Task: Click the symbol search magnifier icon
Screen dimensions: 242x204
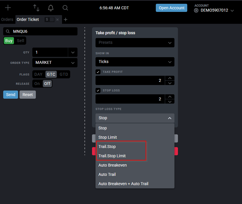Action: (x=8, y=31)
